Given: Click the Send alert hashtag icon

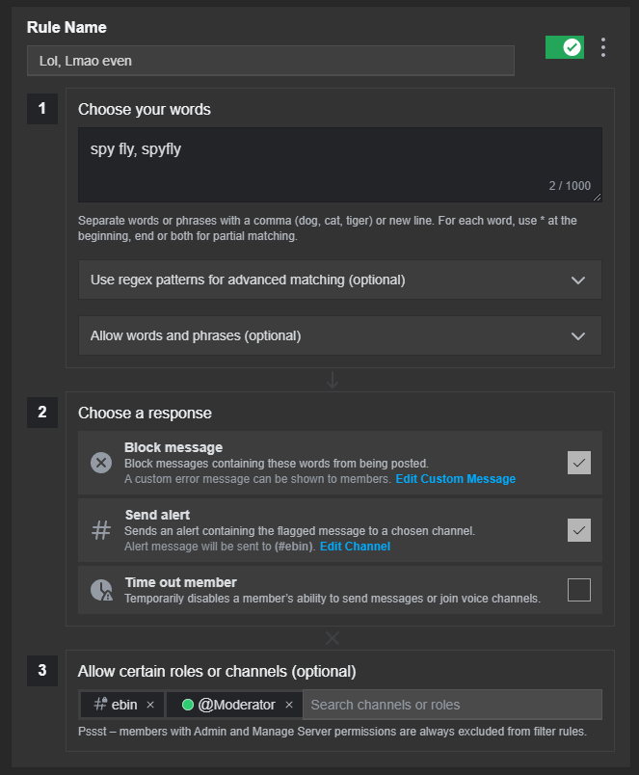Looking at the screenshot, I should click(101, 530).
